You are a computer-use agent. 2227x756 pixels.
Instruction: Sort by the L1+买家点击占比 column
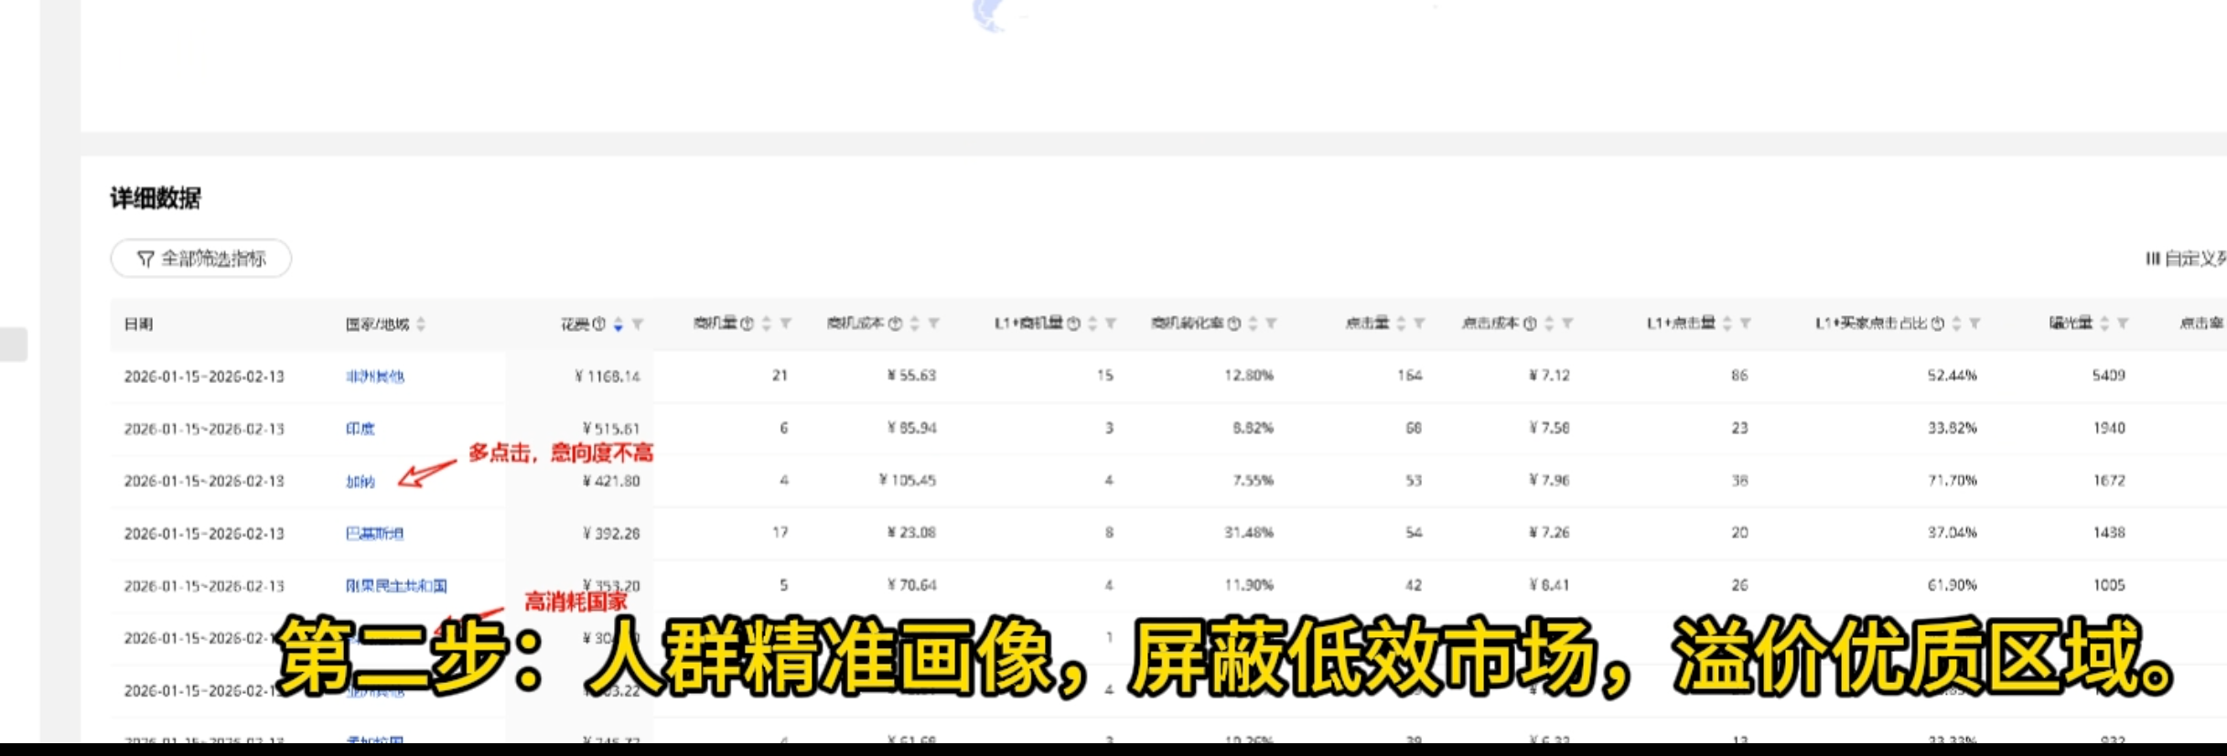coord(1956,324)
